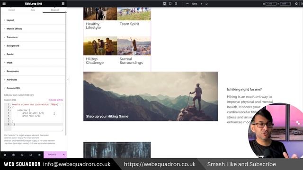Zoom in with the plus icon
Viewport: 303px width, 170px height.
coord(202,4)
